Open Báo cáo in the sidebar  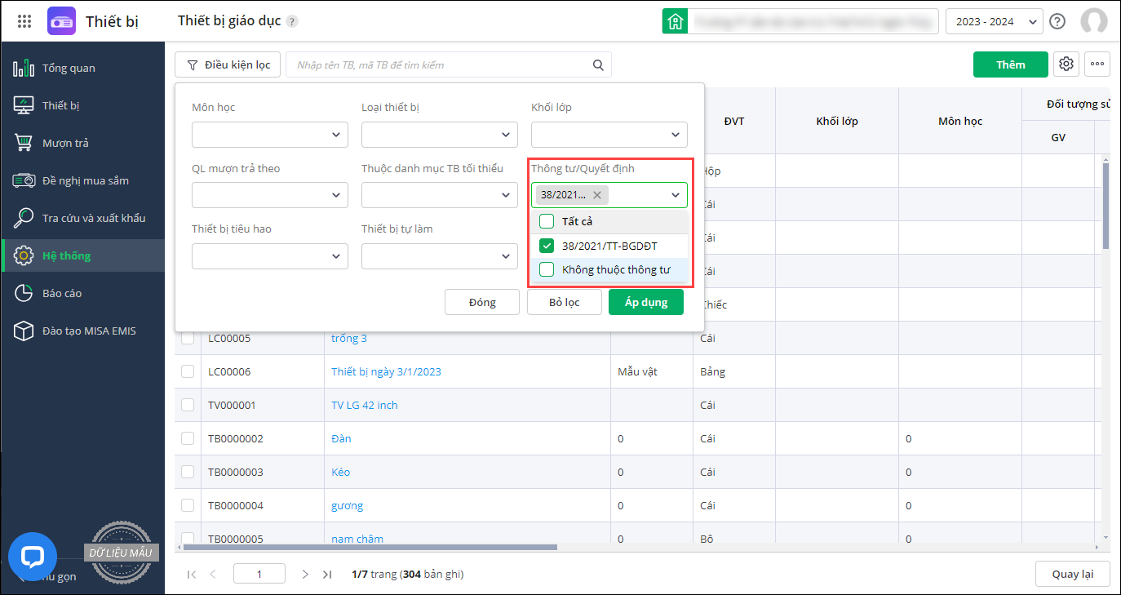coord(62,293)
